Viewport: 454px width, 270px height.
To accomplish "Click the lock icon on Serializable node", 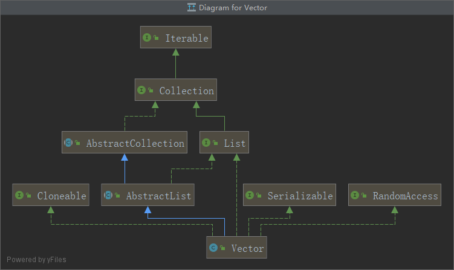I will coord(259,195).
